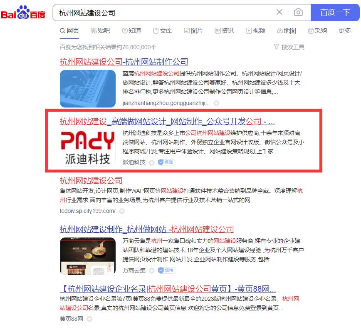Viewport: 361px width, 330px height.
Task: Click the Baidu logo
Action: point(23,12)
